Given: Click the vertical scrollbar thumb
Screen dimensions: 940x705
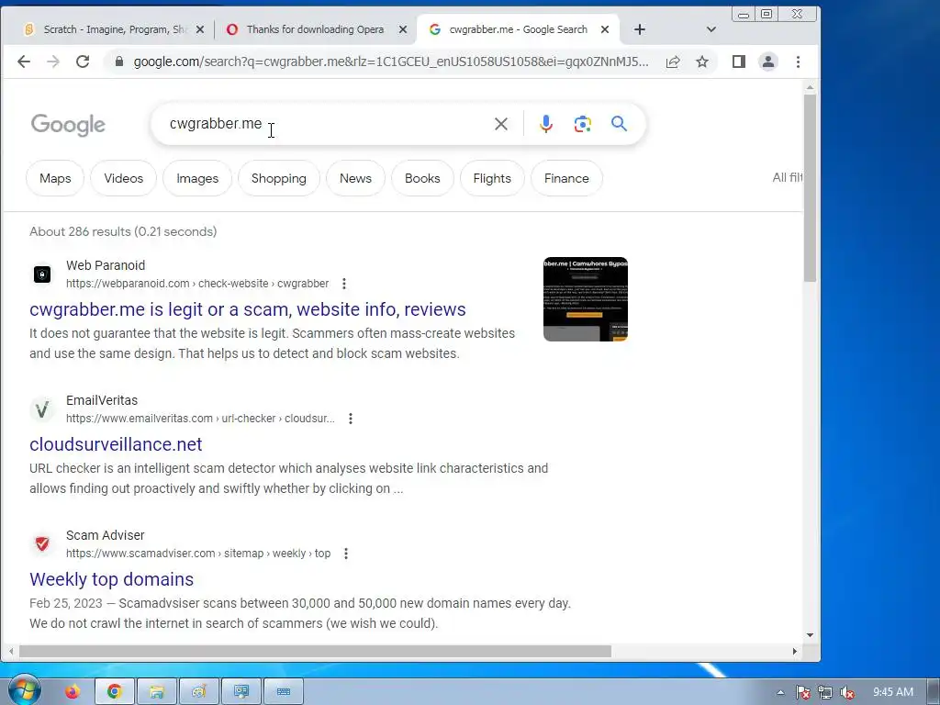Looking at the screenshot, I should pyautogui.click(x=810, y=187).
